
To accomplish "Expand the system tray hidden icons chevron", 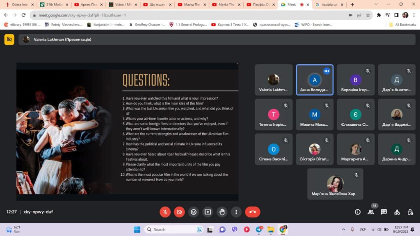I will click(343, 229).
